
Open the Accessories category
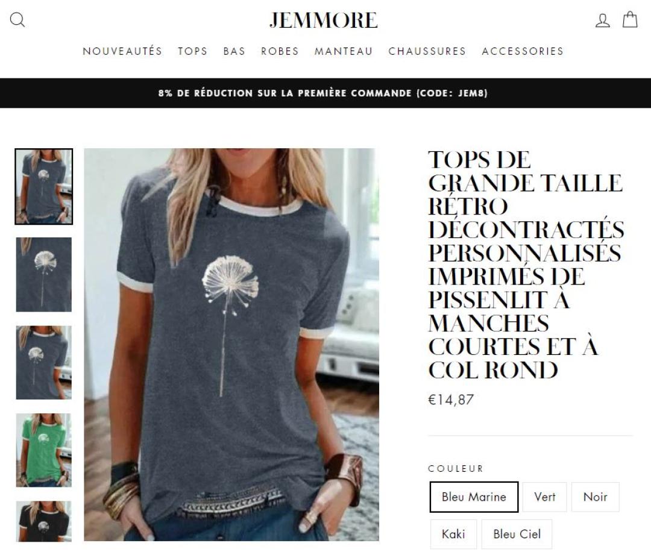pos(523,51)
